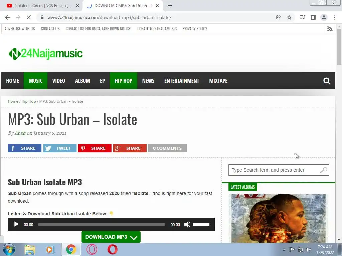Open the share page icon in address bar
The width and height of the screenshot is (342, 256).
coord(278,17)
